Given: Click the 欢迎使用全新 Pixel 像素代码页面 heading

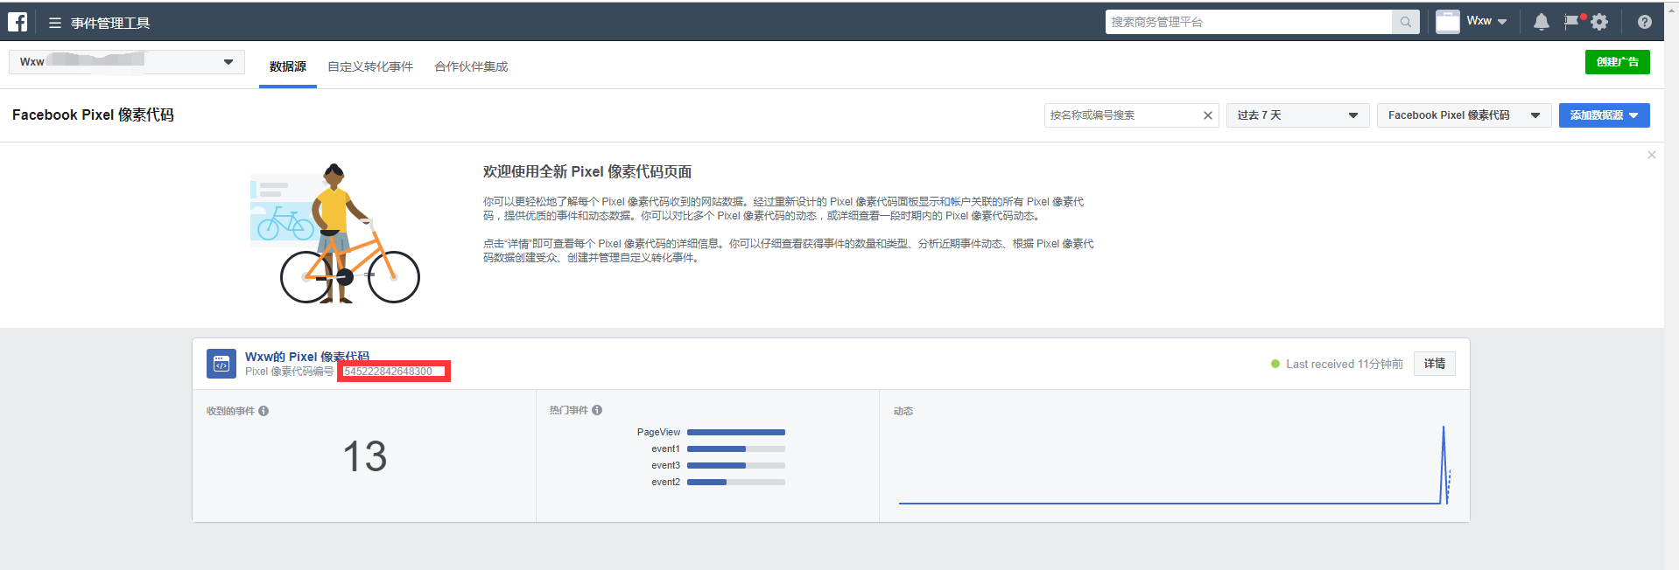Looking at the screenshot, I should click(x=587, y=171).
